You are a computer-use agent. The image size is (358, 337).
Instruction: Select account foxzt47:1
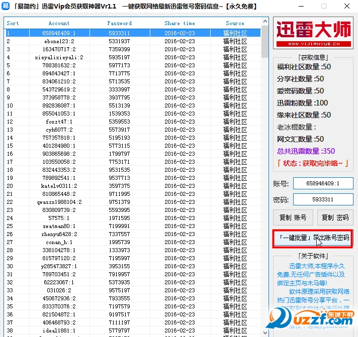[x=59, y=122]
